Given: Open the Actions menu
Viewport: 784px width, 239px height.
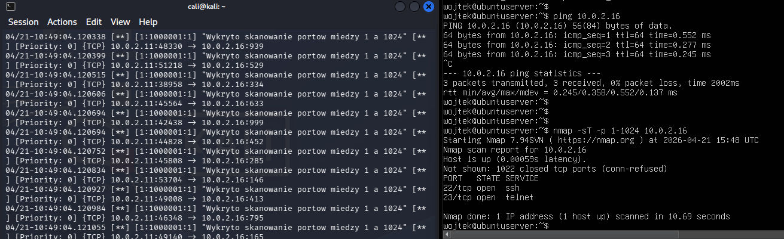Looking at the screenshot, I should pos(62,21).
